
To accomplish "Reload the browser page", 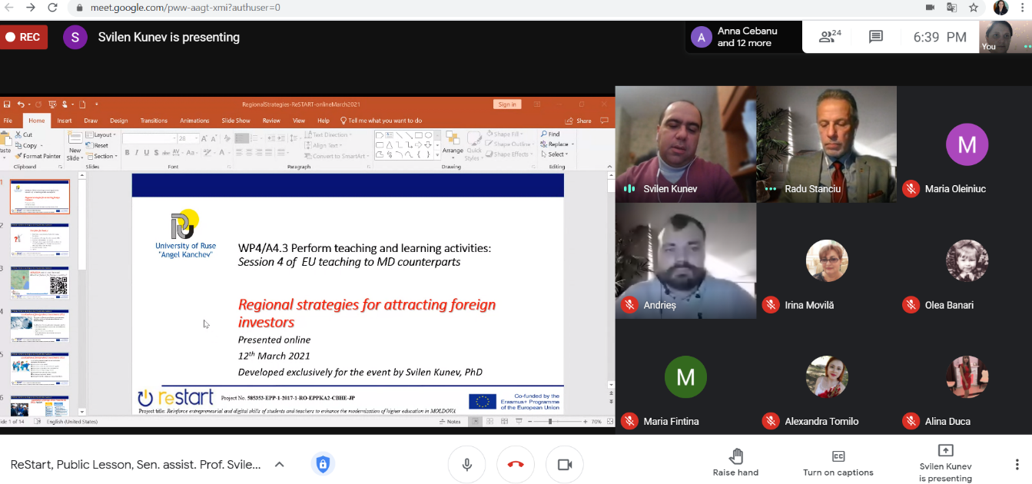I will pyautogui.click(x=52, y=8).
